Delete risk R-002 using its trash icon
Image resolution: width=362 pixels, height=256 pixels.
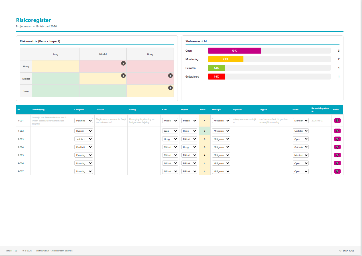point(337,131)
